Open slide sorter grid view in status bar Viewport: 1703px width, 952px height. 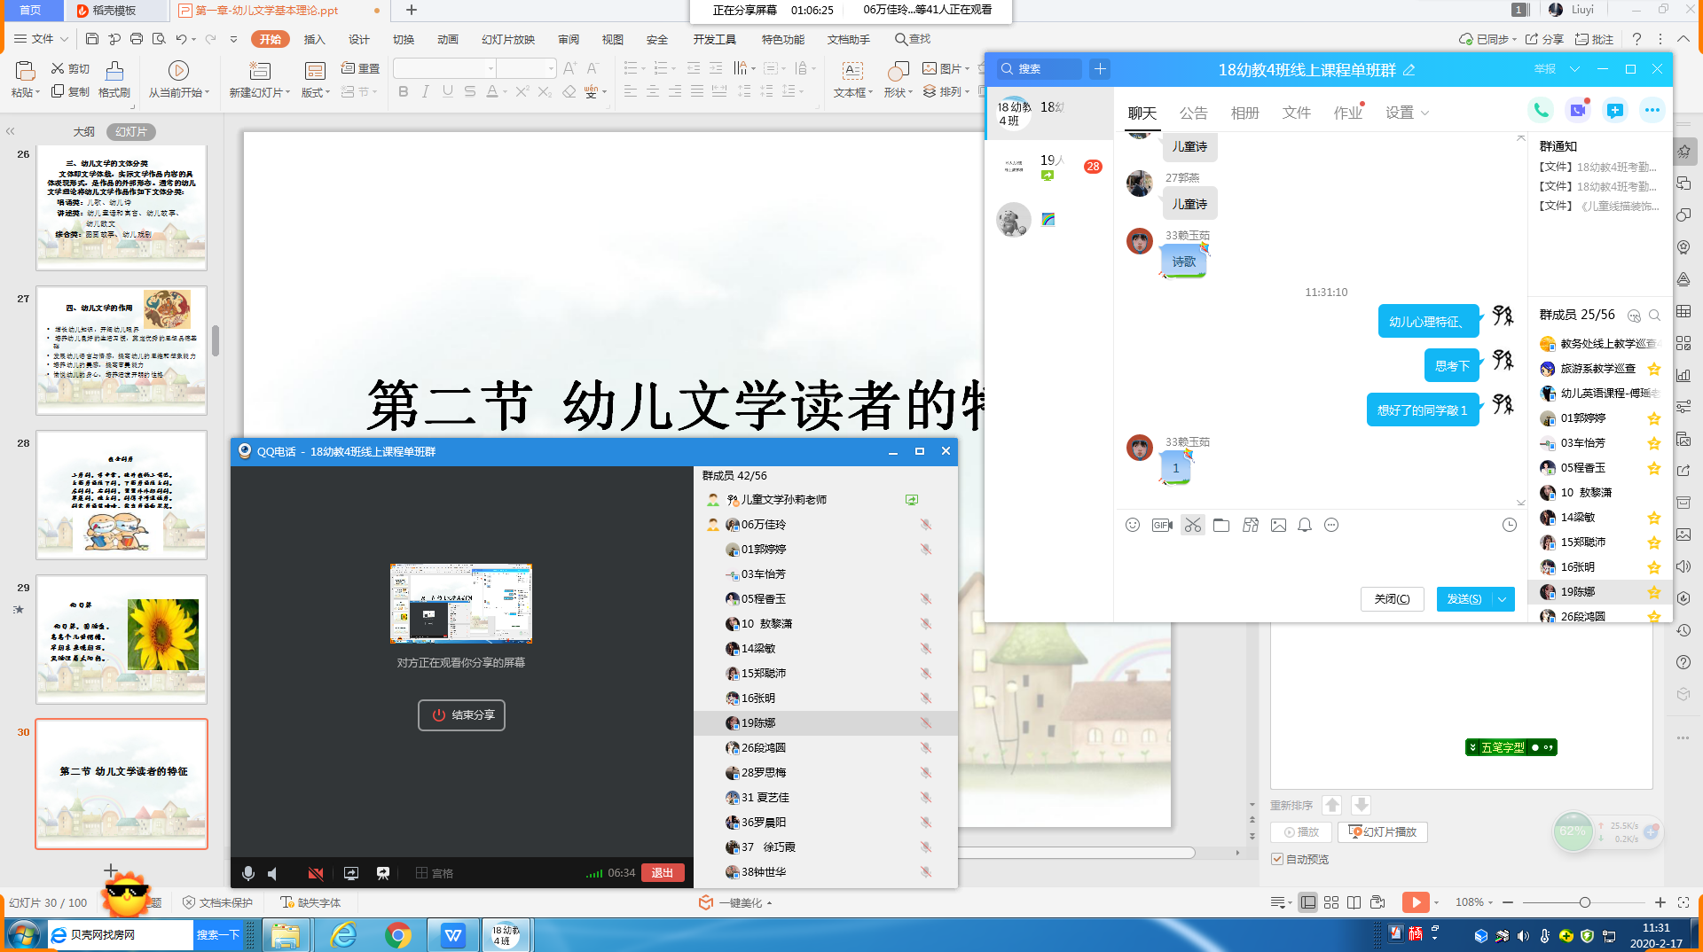click(x=1330, y=902)
